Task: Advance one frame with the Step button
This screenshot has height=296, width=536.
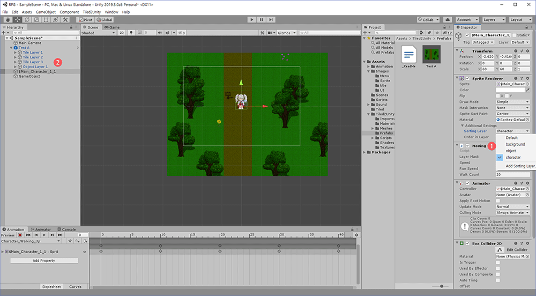Action: point(271,20)
